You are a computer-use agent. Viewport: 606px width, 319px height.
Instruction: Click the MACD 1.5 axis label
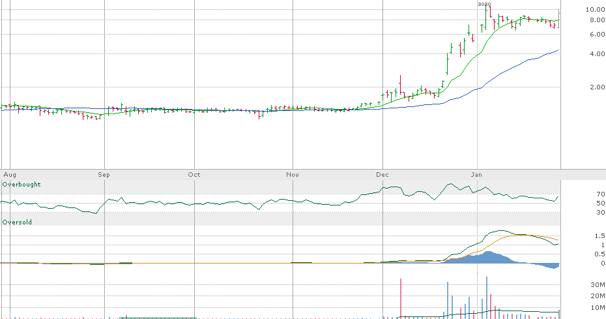[x=600, y=235]
